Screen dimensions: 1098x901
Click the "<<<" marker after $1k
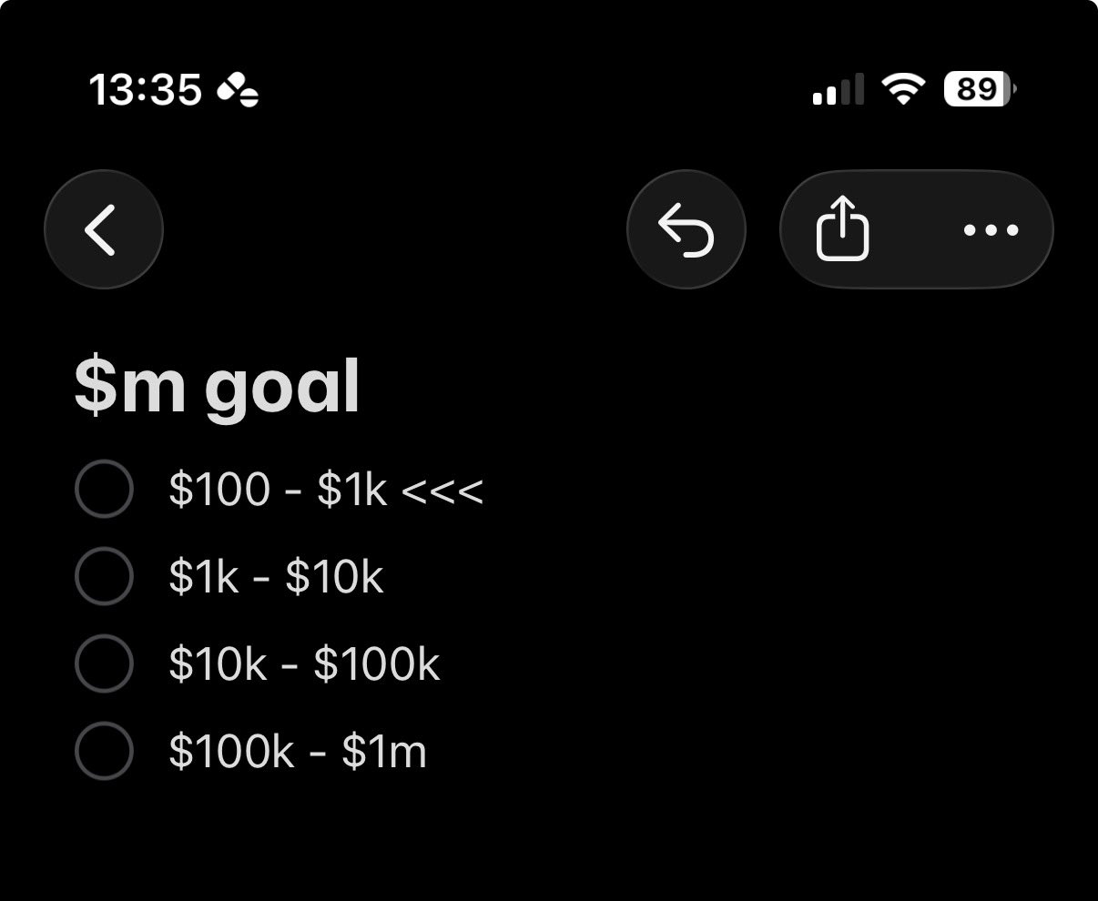[x=442, y=491]
